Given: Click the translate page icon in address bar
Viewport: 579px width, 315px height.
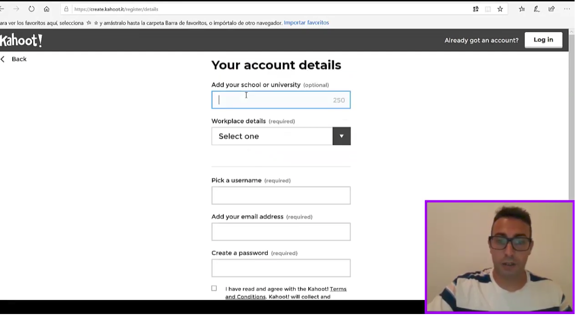Looking at the screenshot, I should [476, 9].
